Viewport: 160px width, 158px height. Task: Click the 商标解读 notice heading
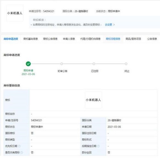[39, 20]
